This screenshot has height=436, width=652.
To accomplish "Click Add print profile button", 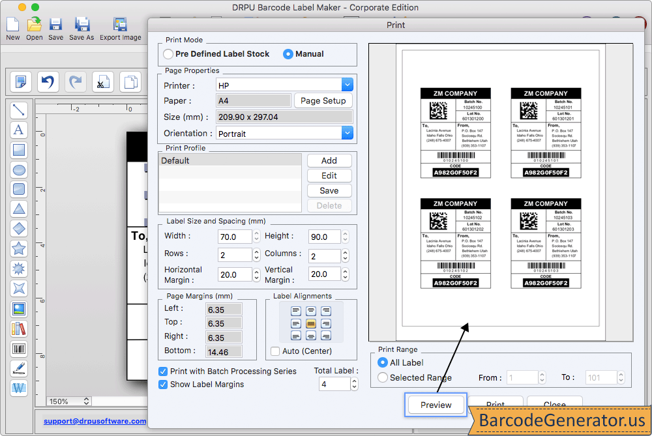I will coord(329,160).
